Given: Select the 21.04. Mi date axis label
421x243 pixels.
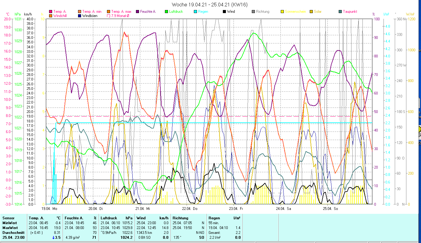Looking at the screenshot, I should click(x=143, y=209).
